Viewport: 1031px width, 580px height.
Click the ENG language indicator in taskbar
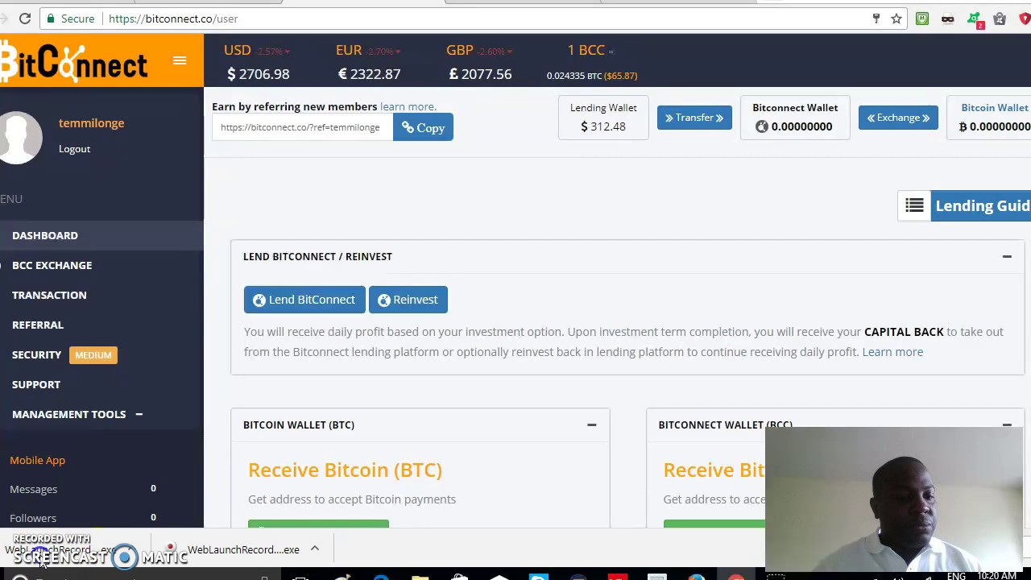[x=956, y=576]
